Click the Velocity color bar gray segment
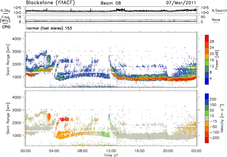This screenshot has height=157, width=227. [207, 118]
